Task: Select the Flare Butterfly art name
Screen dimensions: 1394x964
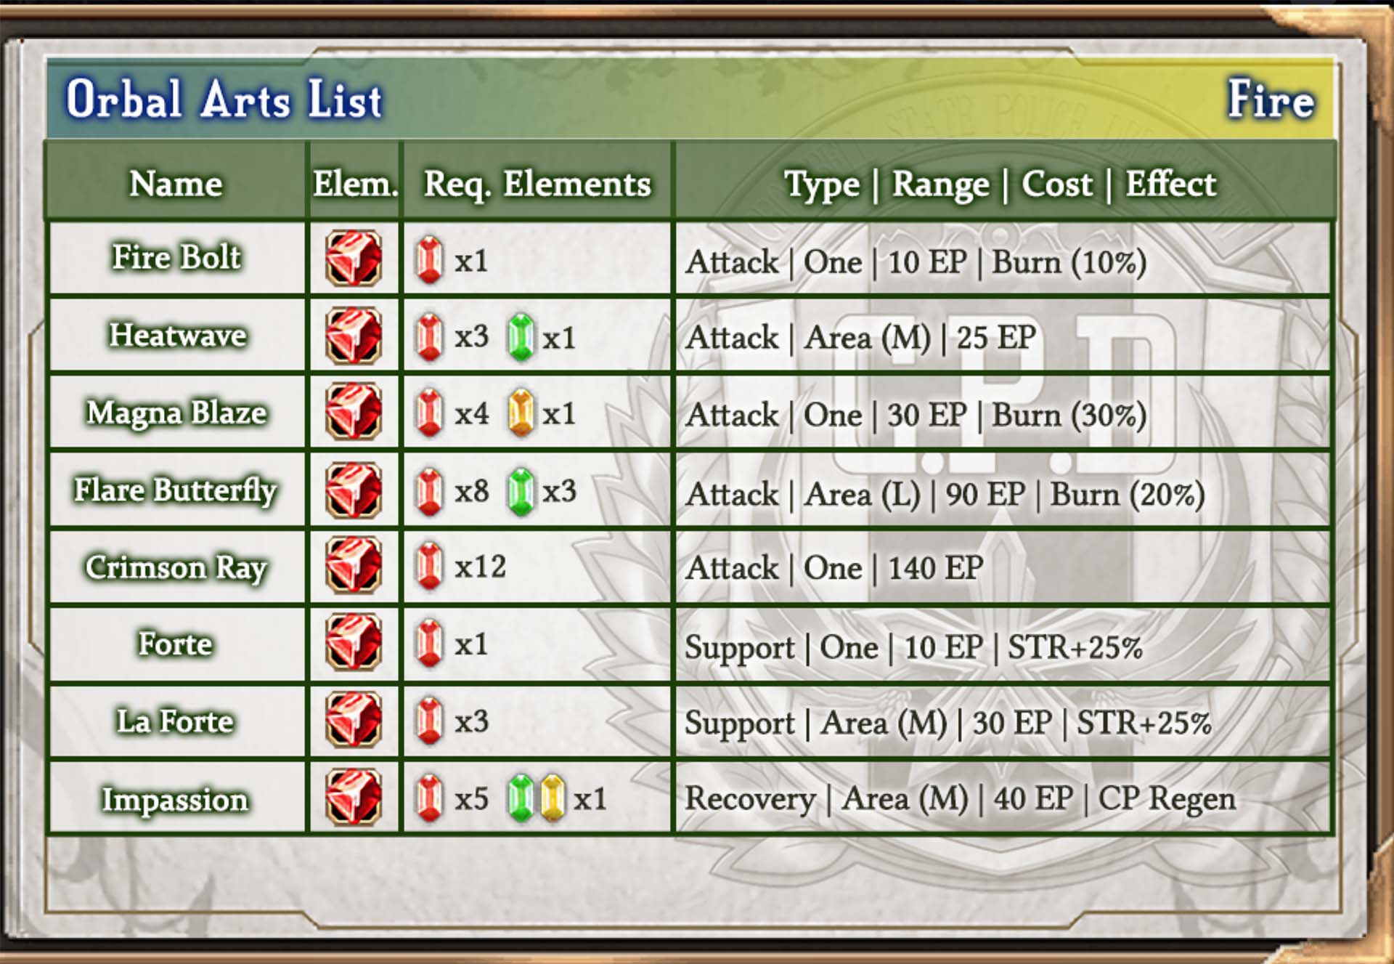Action: click(x=176, y=490)
